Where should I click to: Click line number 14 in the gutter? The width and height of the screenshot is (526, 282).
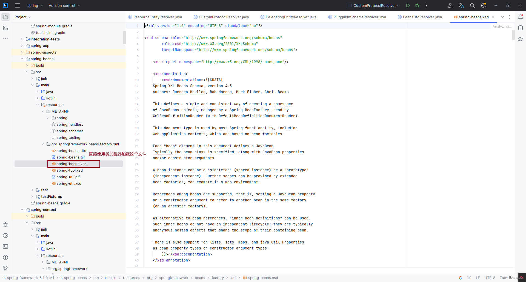(x=137, y=104)
